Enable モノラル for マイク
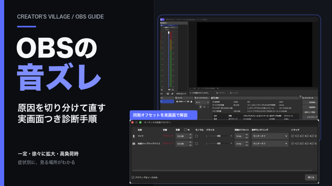Viewport: 332px width, 186px height. (196, 136)
